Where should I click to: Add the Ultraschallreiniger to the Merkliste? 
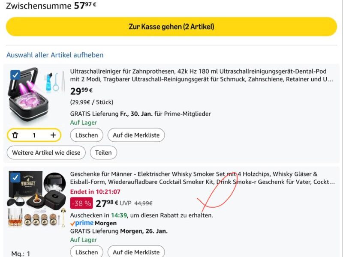point(136,135)
